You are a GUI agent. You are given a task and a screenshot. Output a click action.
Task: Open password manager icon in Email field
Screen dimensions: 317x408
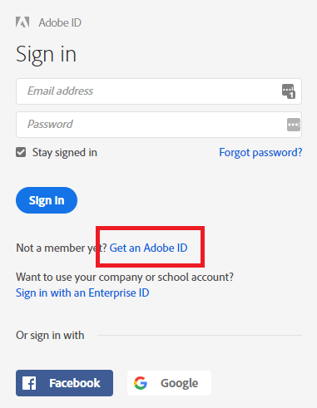click(289, 91)
